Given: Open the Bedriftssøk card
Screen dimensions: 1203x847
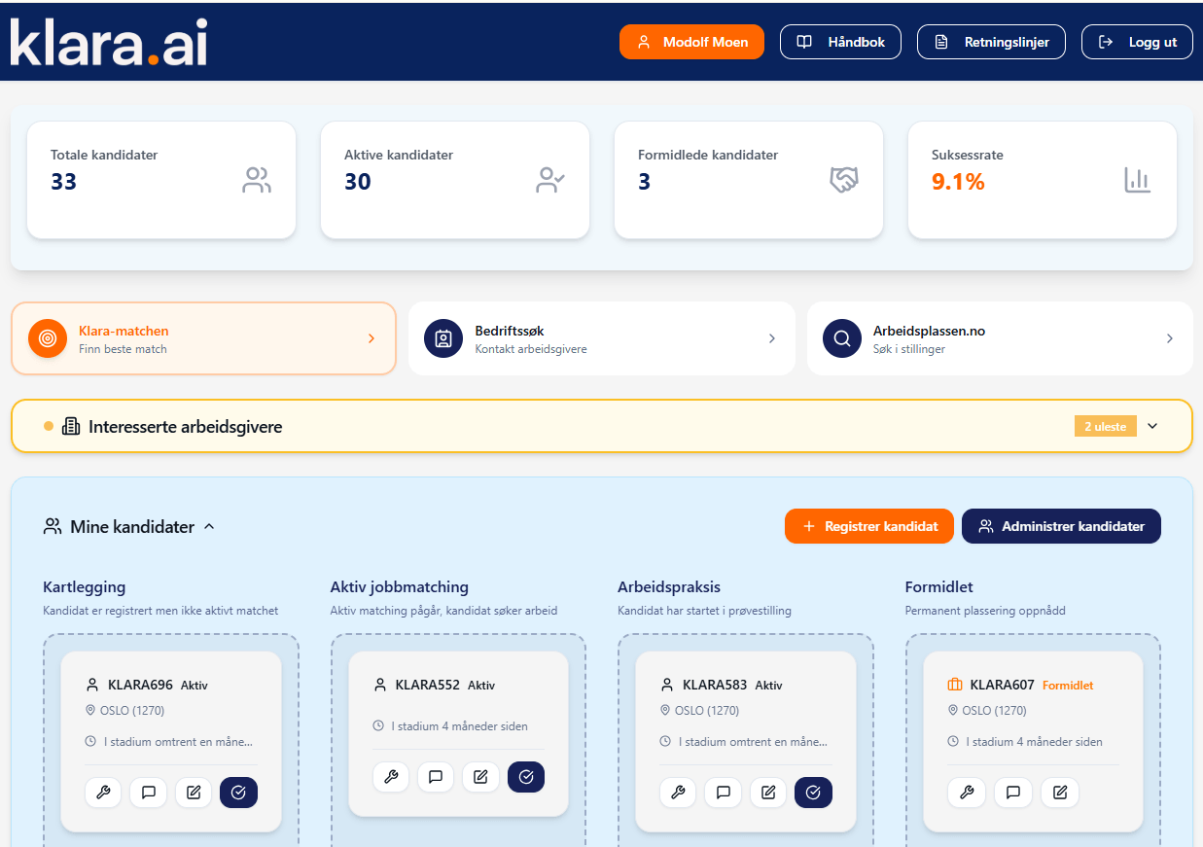Looking at the screenshot, I should tap(601, 338).
